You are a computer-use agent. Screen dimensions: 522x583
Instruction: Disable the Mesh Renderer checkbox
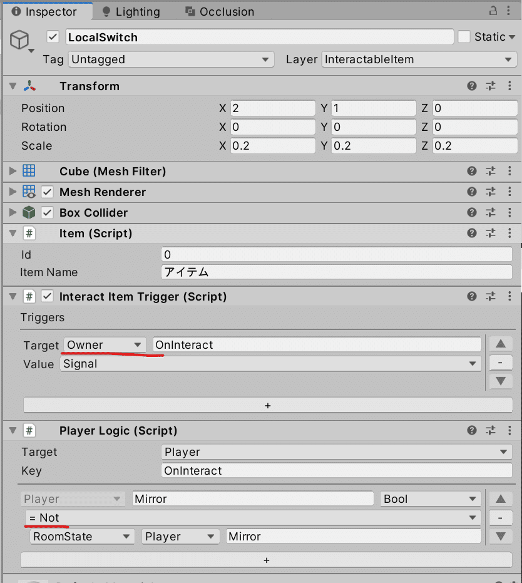coord(47,192)
